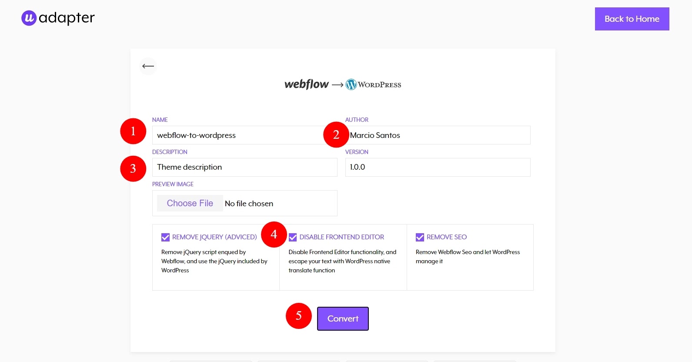Click the Description input field
The image size is (692, 362).
[x=245, y=168]
